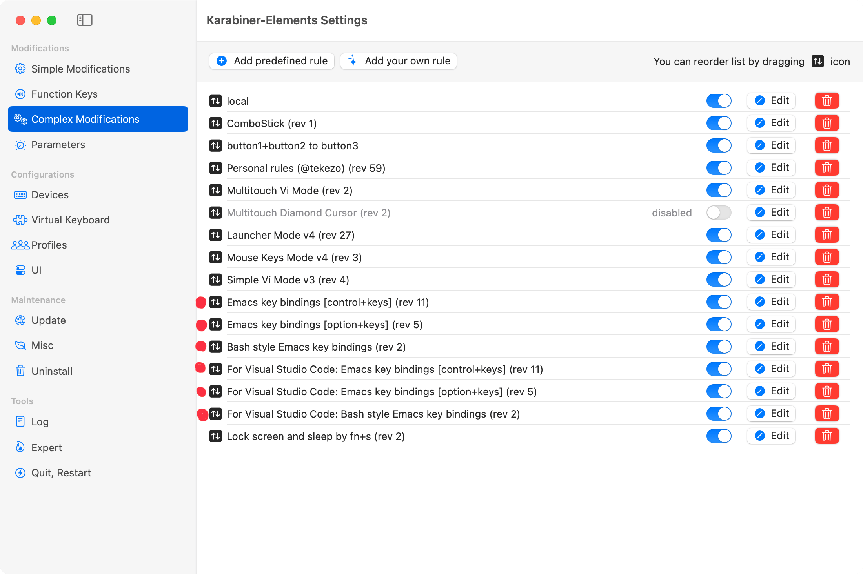Go to Misc settings

98,345
